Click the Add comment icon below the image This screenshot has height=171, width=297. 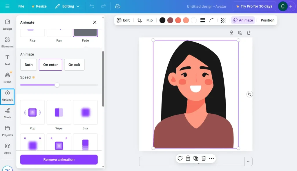180,158
